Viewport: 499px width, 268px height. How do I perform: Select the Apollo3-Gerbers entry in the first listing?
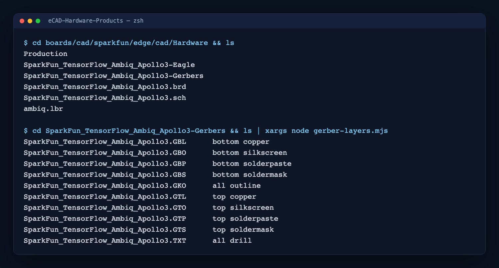pyautogui.click(x=113, y=76)
